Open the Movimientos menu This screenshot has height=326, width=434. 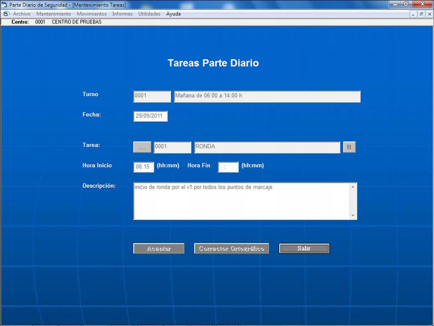pos(92,14)
